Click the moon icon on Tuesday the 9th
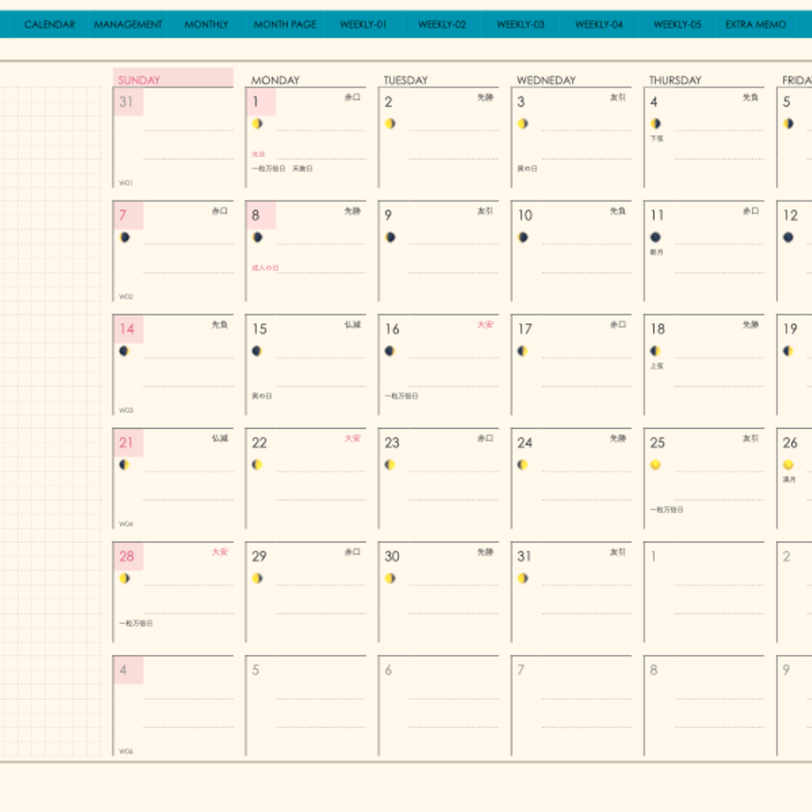 click(390, 237)
